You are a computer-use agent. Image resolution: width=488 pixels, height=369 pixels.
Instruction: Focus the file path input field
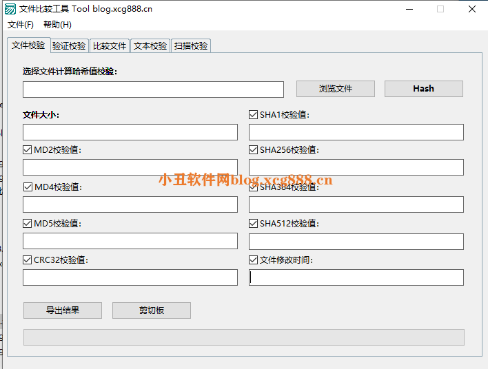[153, 89]
